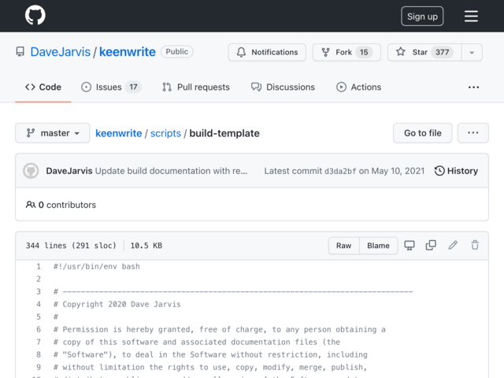The image size is (504, 378).
Task: Open commit d3da2bf hash link
Action: tap(340, 171)
